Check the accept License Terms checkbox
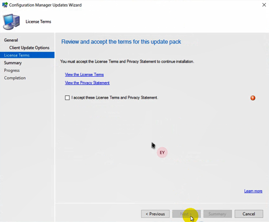269x222 pixels. [67, 98]
